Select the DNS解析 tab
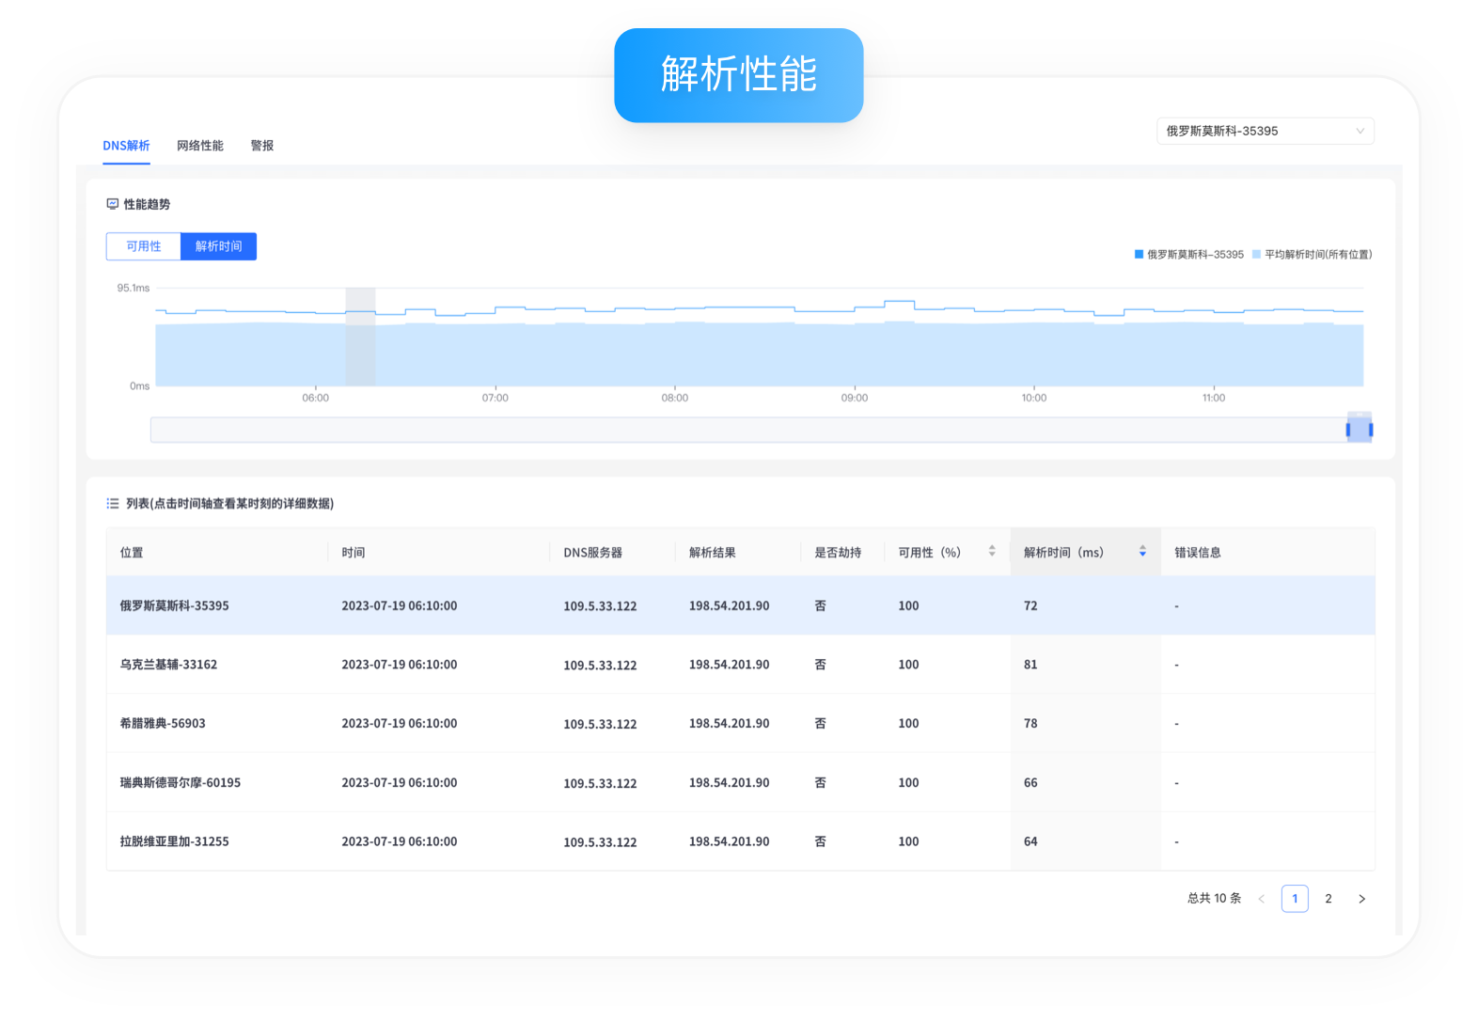The image size is (1478, 1021). [126, 146]
